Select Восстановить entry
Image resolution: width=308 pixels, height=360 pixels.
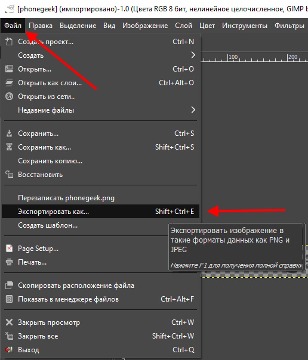(100, 175)
